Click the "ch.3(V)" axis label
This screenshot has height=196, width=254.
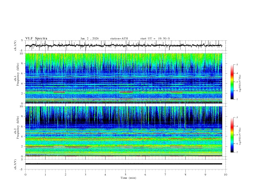pos(15,164)
